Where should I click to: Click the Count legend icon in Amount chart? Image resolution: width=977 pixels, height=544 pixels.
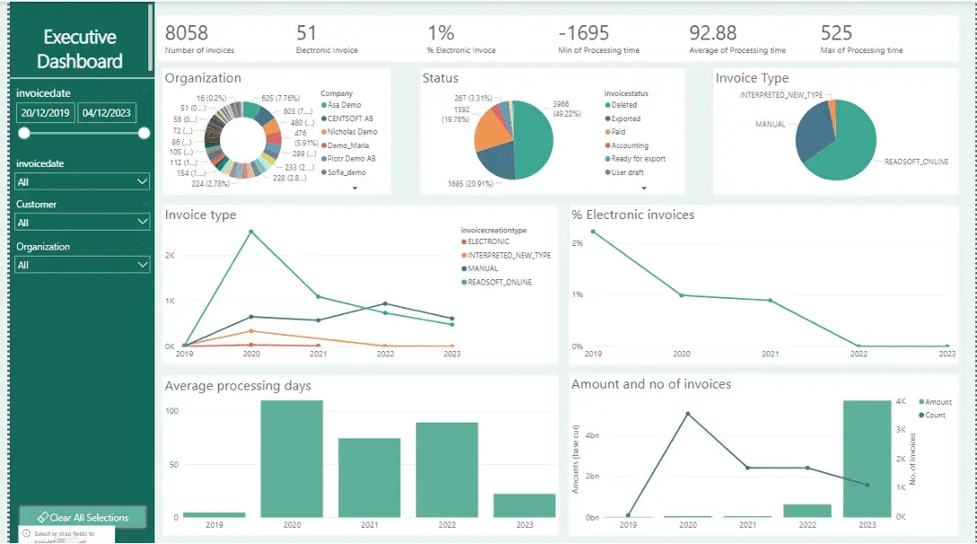(921, 415)
